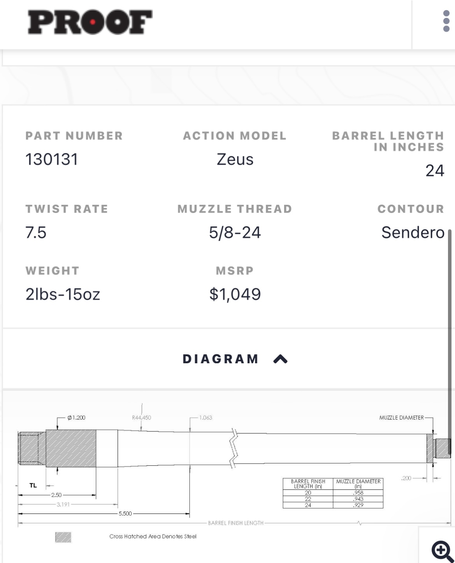The height and width of the screenshot is (563, 455).
Task: Click the PROOF logo
Action: click(90, 21)
